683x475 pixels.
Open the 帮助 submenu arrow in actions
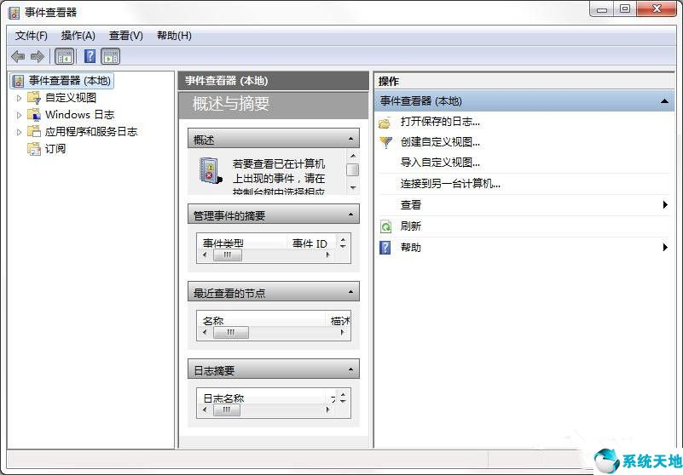click(x=665, y=247)
